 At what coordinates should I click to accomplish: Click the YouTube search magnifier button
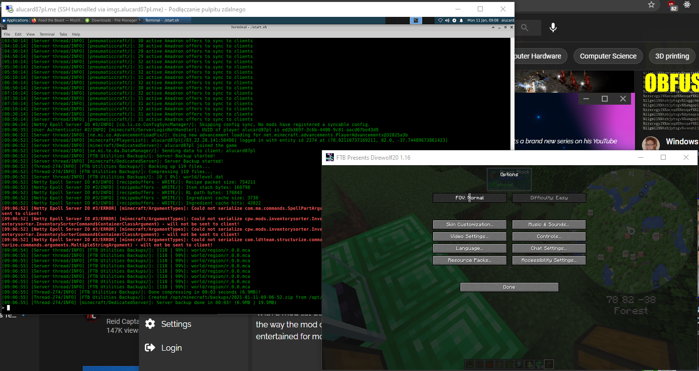(x=524, y=28)
